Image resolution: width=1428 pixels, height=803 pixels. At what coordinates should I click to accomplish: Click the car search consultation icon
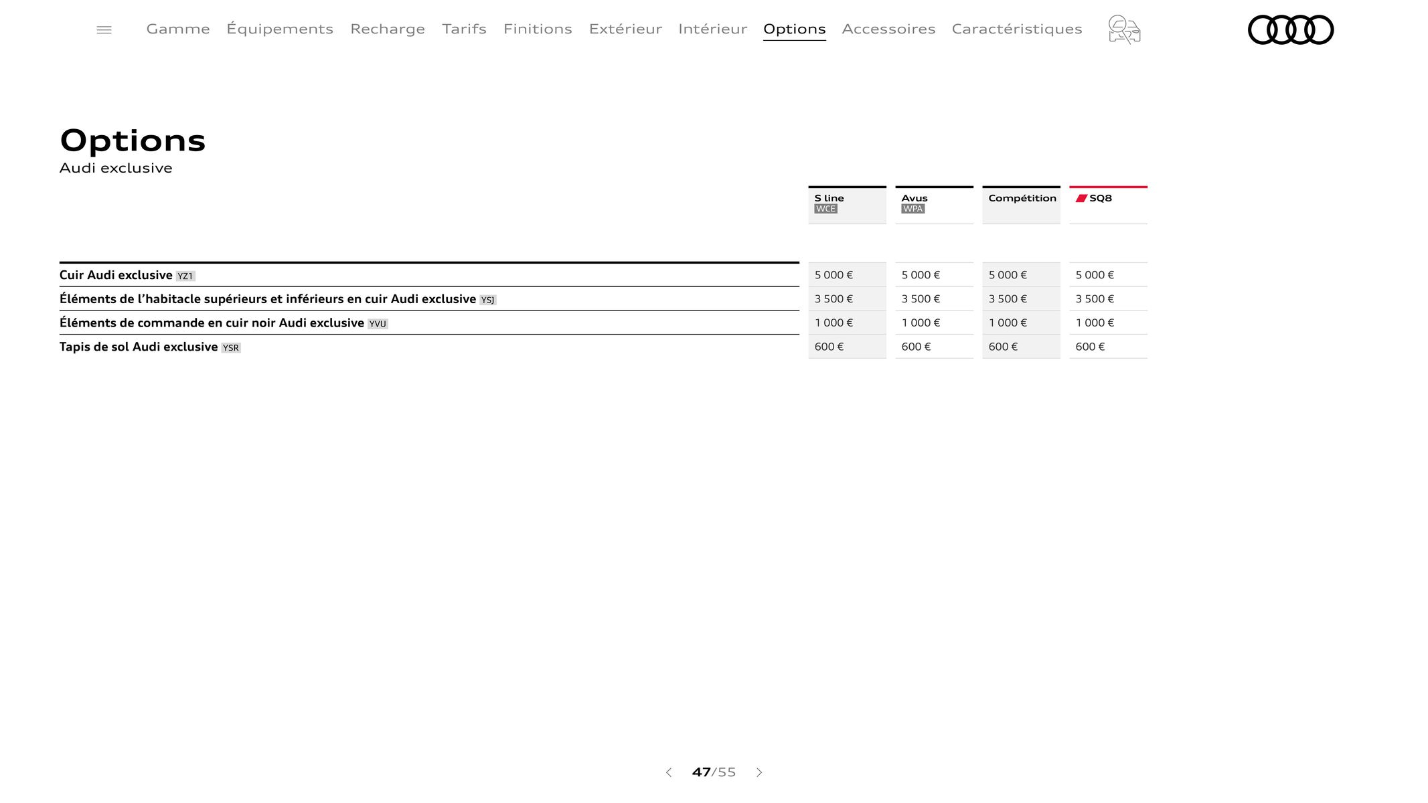(1124, 29)
